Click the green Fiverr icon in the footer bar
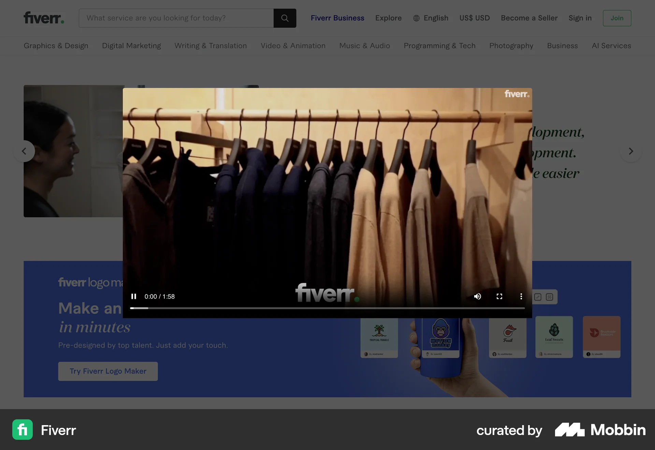Viewport: 655px width, 450px height. coord(22,430)
